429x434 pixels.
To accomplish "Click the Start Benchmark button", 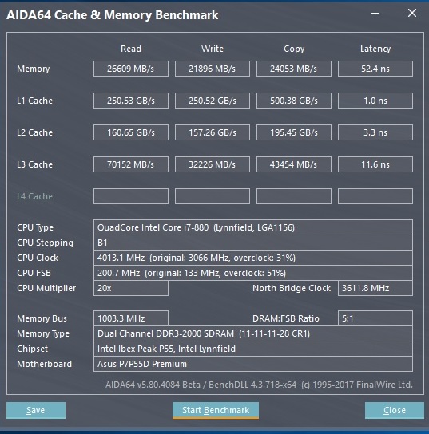I will pyautogui.click(x=216, y=410).
